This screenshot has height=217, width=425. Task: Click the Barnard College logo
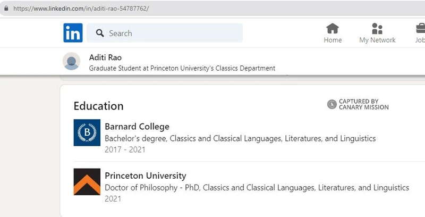87,132
